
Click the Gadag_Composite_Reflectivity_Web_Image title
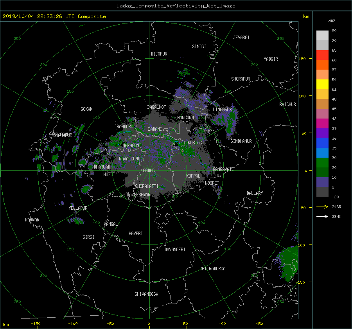pos(176,6)
